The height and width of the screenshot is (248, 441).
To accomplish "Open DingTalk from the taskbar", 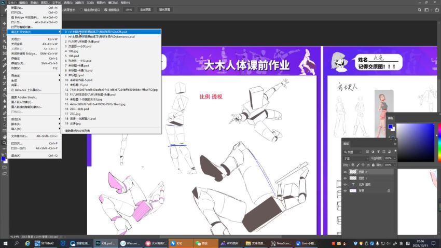I will [181, 243].
